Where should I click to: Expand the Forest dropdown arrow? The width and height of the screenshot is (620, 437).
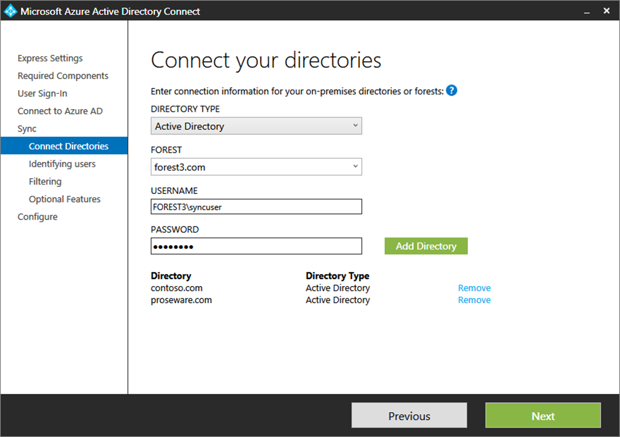point(355,167)
